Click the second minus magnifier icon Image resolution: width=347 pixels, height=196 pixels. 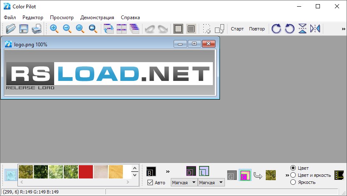(x=80, y=29)
